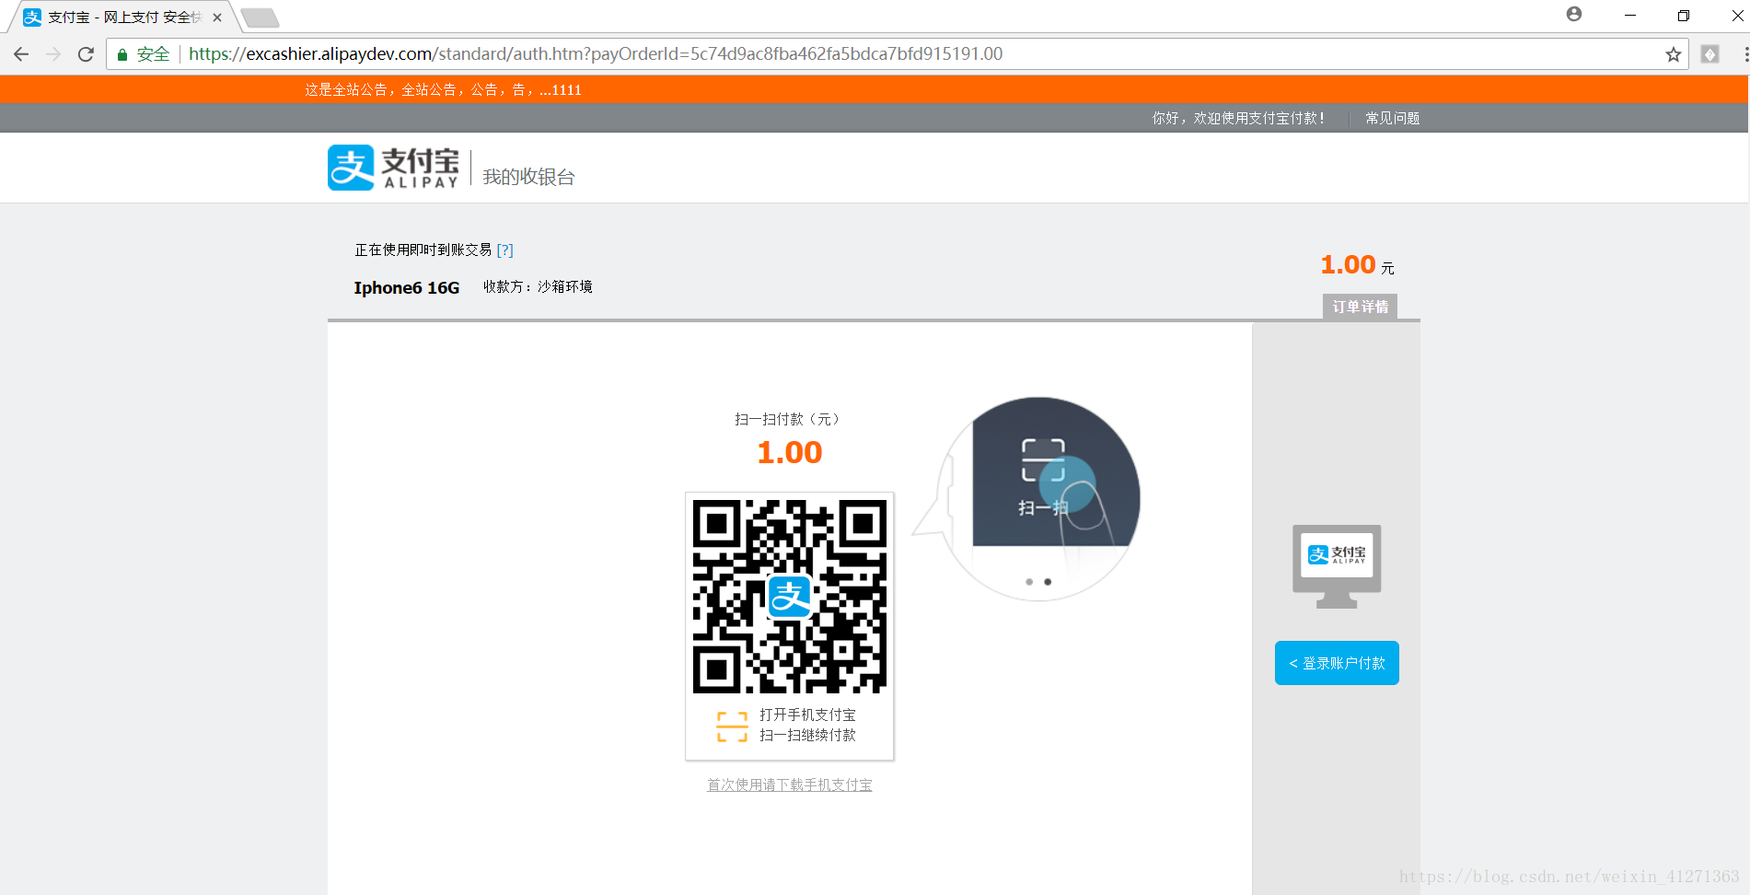
Task: Open 常见问题 link
Action: (1392, 118)
